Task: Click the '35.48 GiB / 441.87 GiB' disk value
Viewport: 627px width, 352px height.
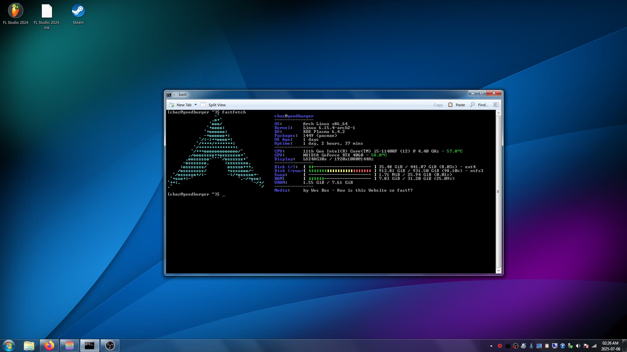Action: point(408,167)
